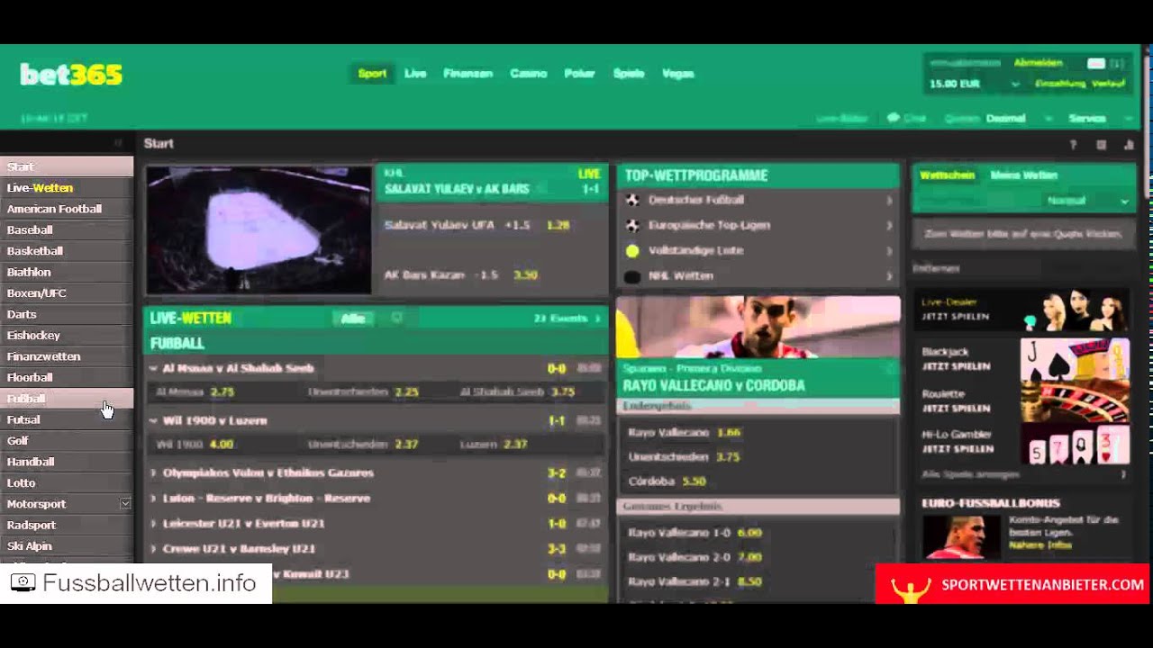Open the Casino tab

coord(528,74)
